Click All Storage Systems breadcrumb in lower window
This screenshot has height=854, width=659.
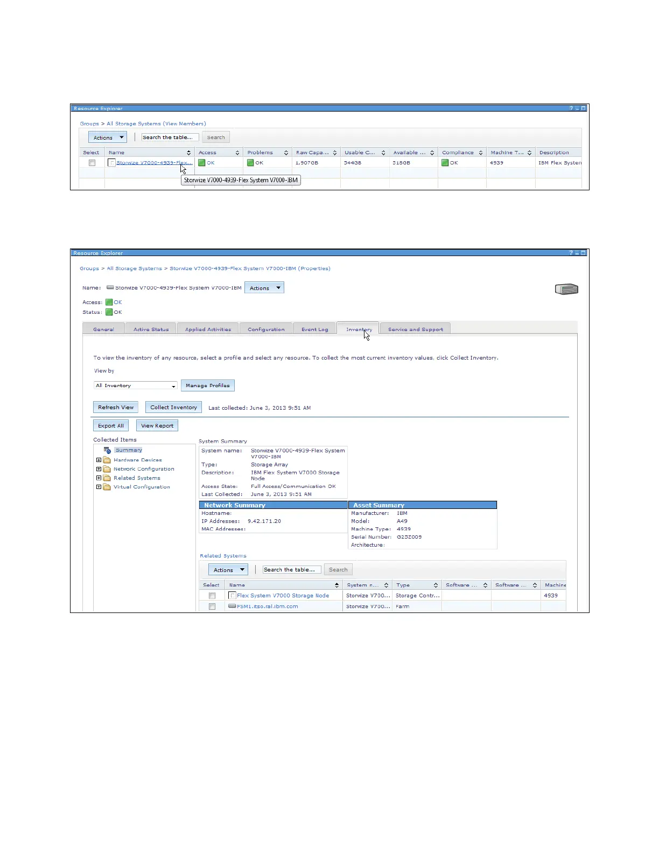134,268
